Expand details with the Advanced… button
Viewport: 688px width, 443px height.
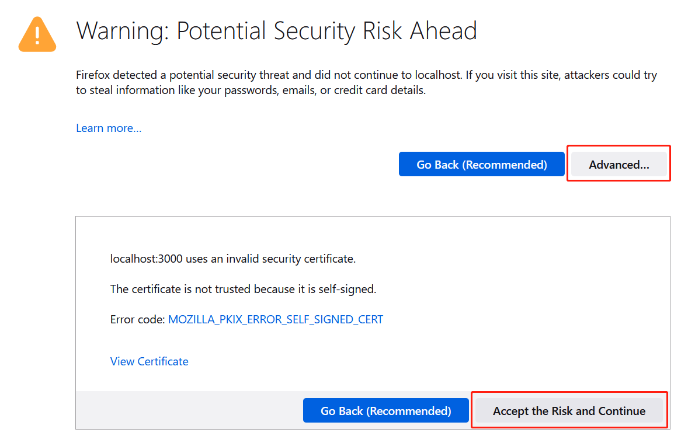pos(618,165)
